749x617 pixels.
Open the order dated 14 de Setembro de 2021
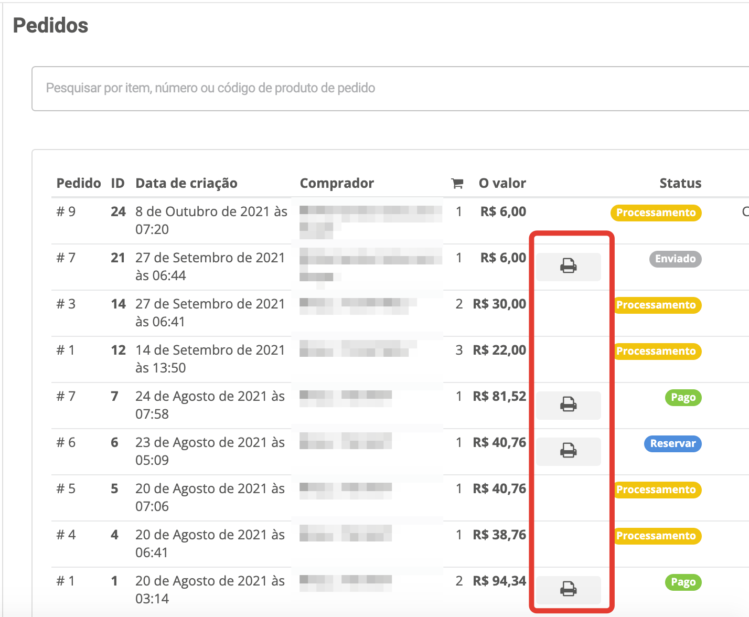(x=66, y=350)
